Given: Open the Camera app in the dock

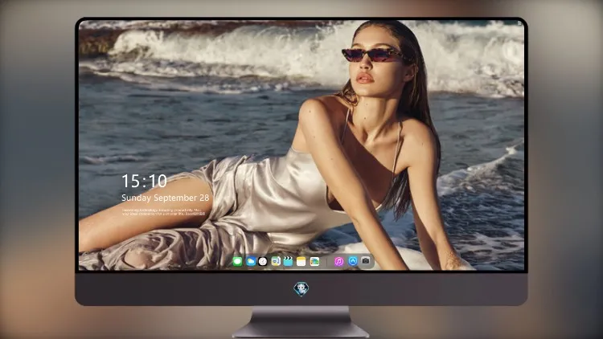Looking at the screenshot, I should (366, 261).
